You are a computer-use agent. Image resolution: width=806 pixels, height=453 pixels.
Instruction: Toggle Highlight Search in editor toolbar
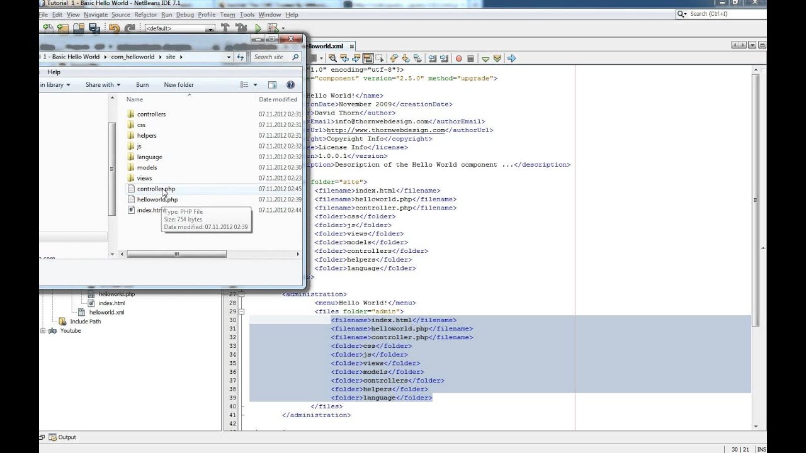[x=368, y=59]
